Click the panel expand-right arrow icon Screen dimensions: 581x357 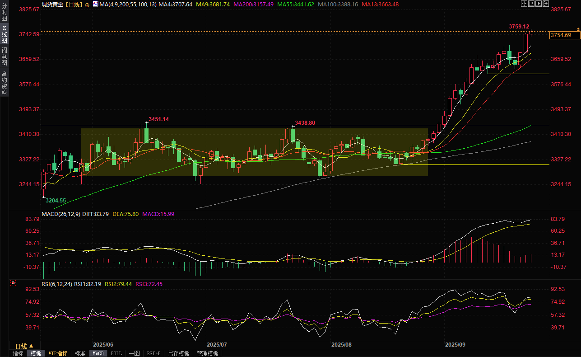click(546, 4)
